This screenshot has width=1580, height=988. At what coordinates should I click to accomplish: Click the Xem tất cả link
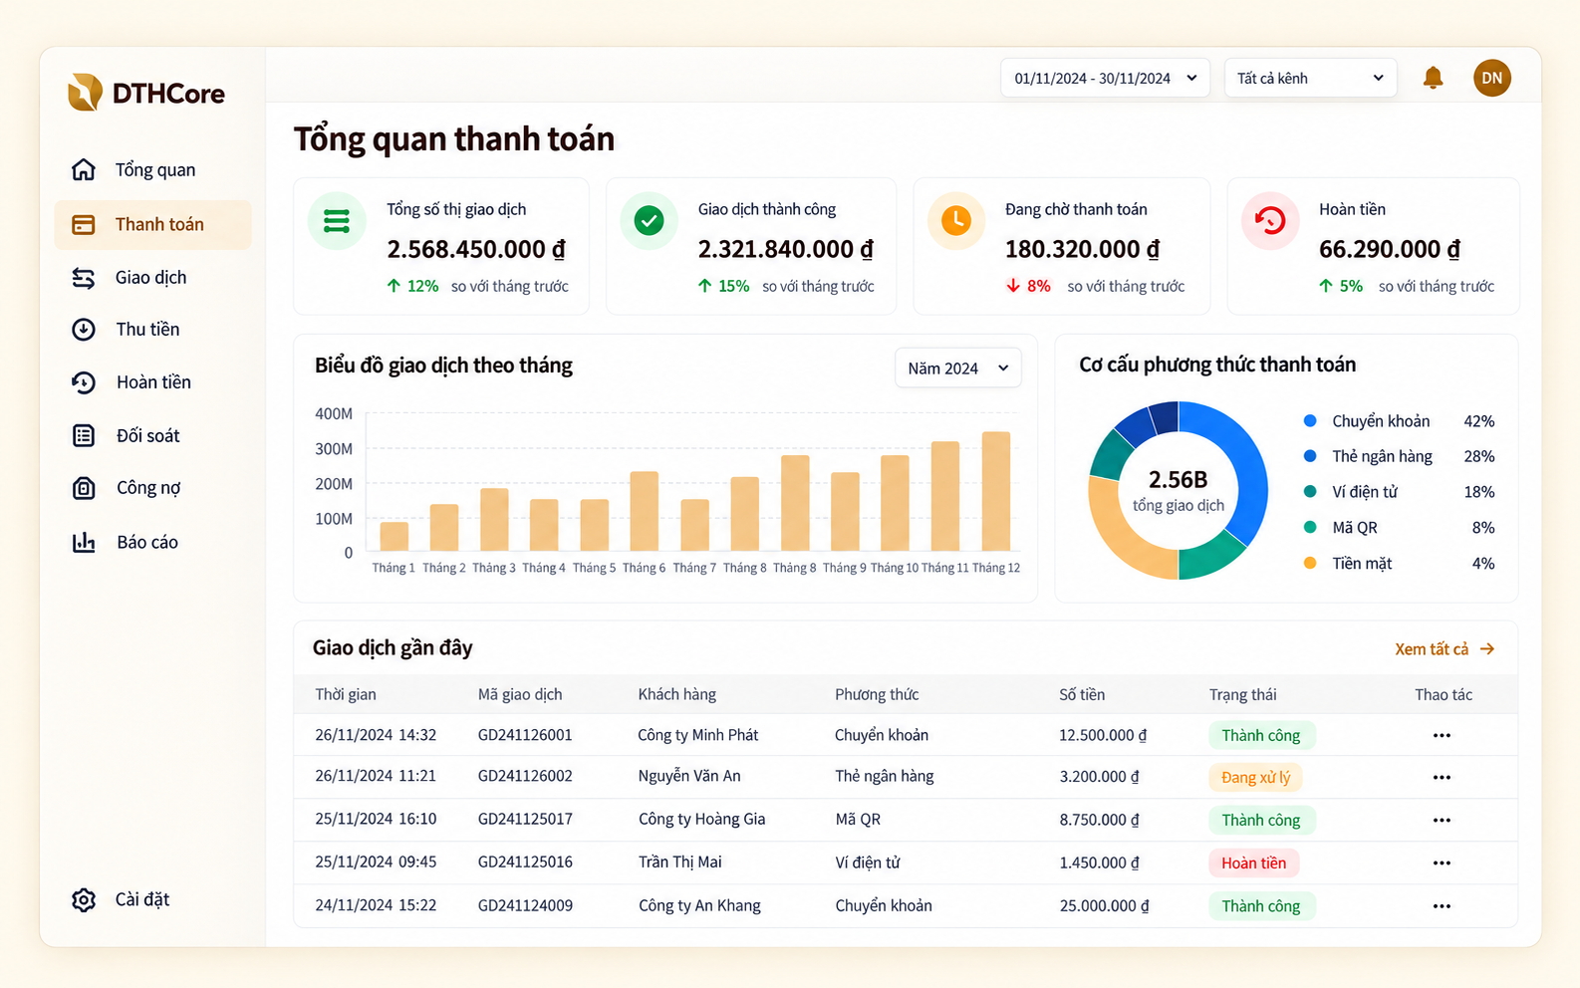click(1445, 649)
